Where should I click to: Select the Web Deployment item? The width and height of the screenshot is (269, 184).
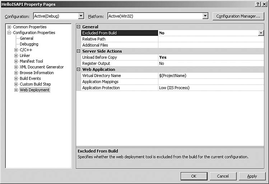coord(34,90)
